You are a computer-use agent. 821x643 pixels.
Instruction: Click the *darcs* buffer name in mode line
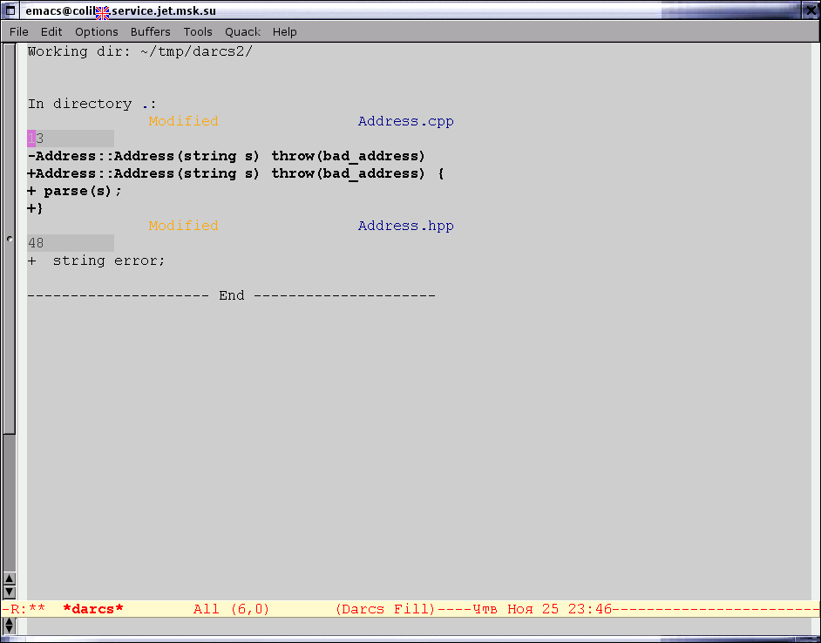(x=93, y=609)
